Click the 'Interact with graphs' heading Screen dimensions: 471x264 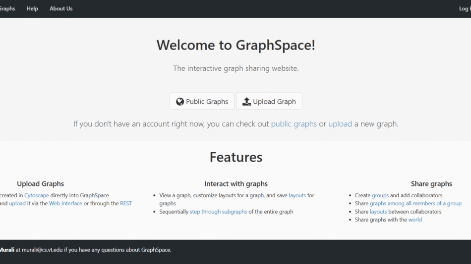(x=236, y=184)
